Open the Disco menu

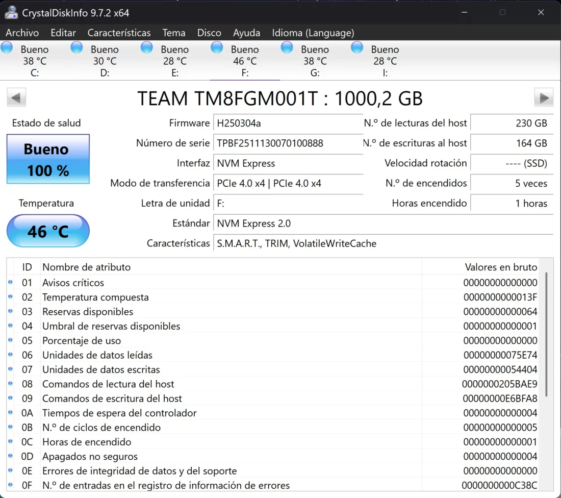click(x=209, y=33)
